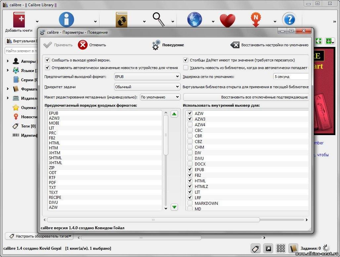Click green down arrow to move format down
The image size is (340, 257).
tap(174, 207)
